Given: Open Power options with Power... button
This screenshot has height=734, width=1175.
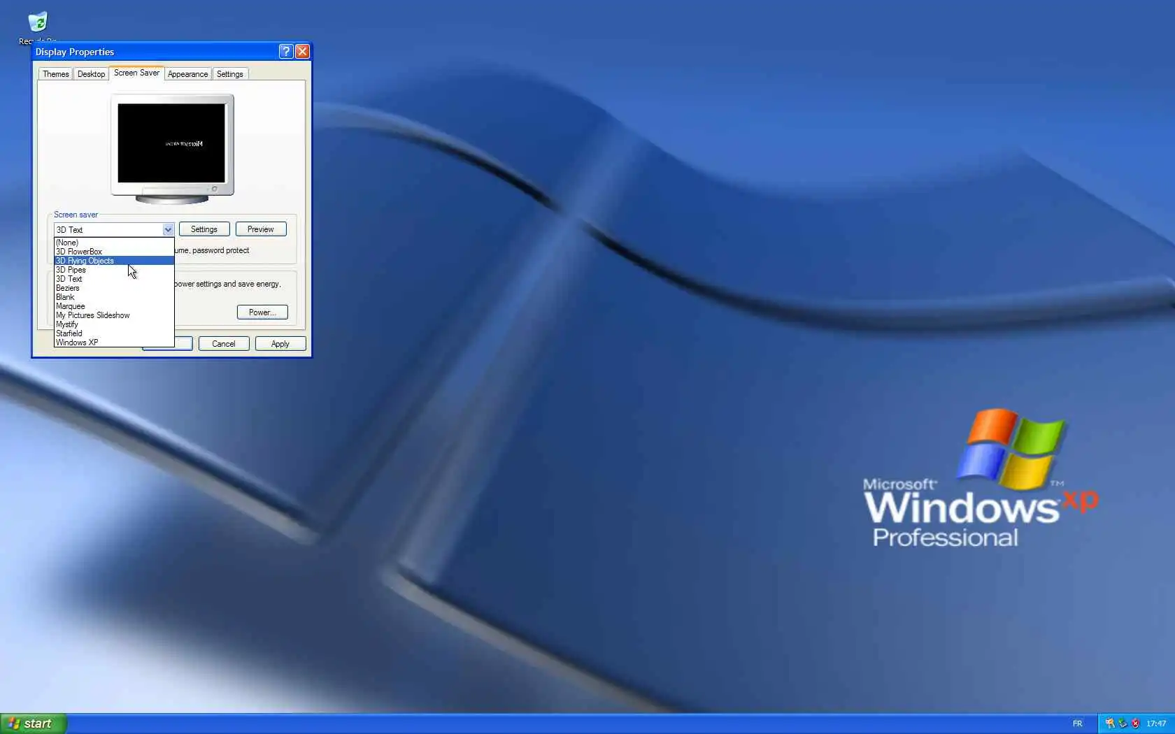Looking at the screenshot, I should pyautogui.click(x=262, y=312).
